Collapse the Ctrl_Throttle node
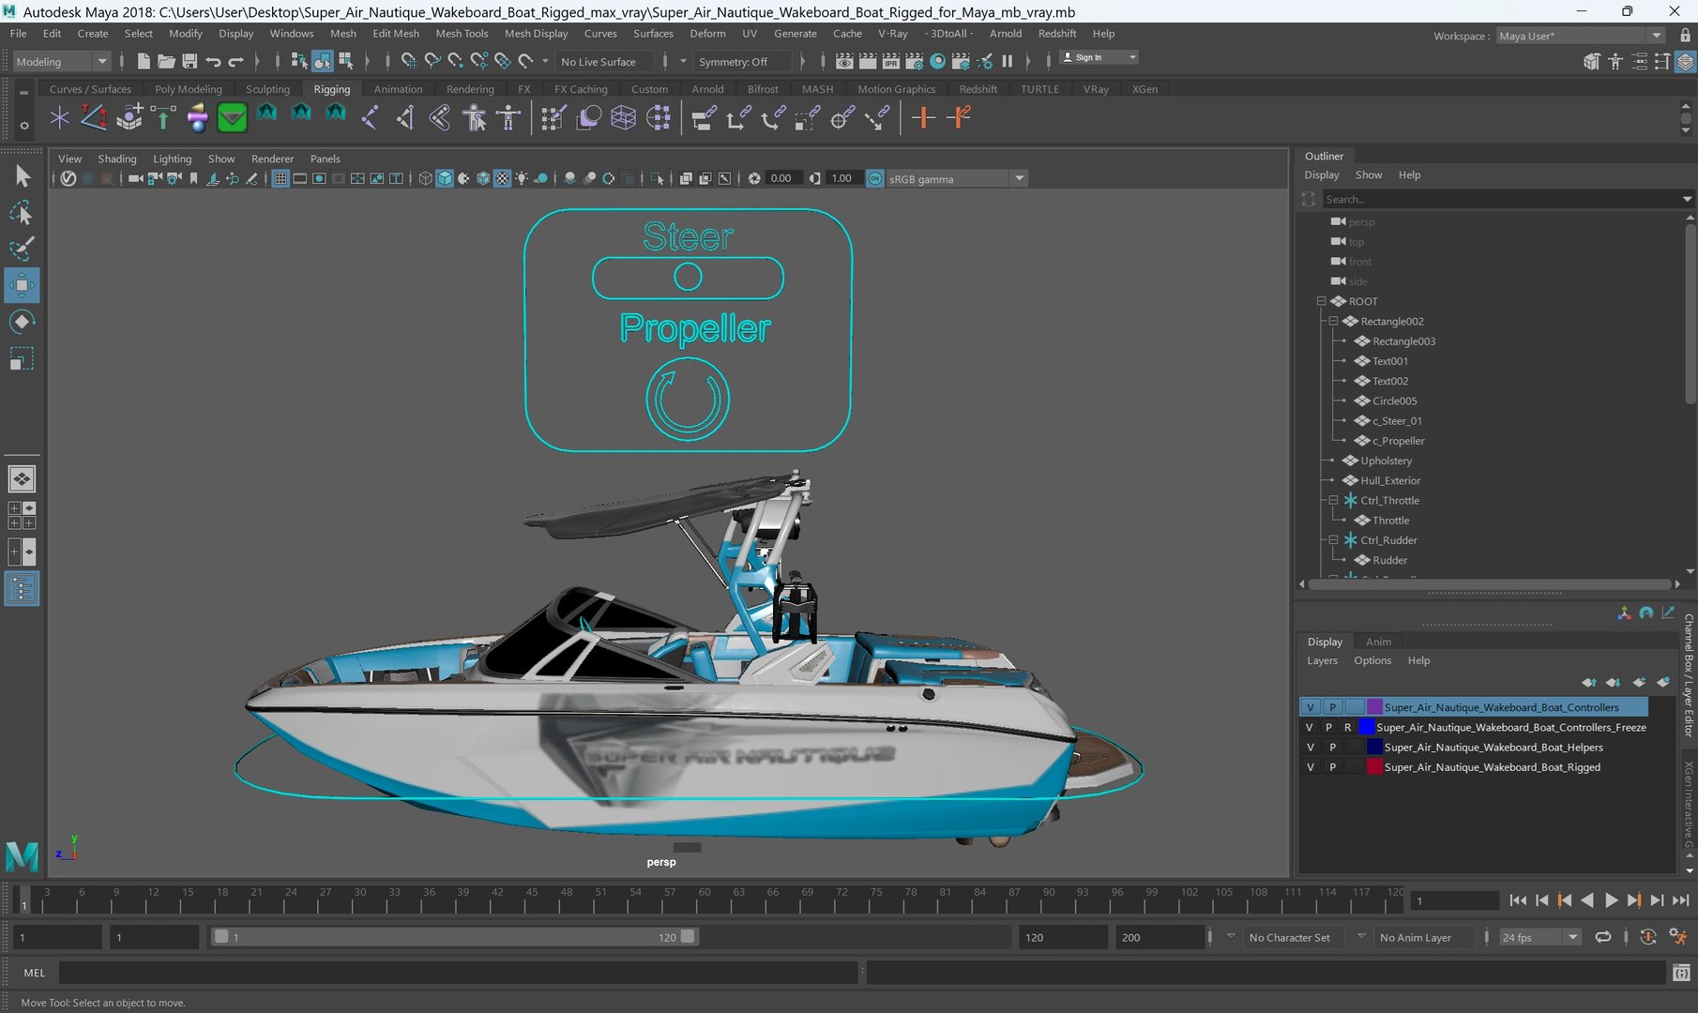 click(x=1333, y=500)
